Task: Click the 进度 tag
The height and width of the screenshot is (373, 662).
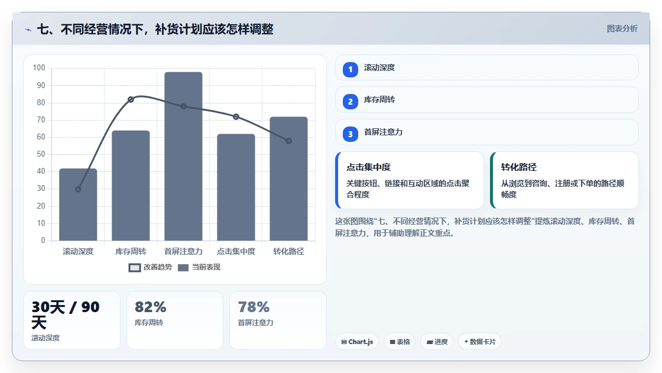Action: (x=437, y=342)
